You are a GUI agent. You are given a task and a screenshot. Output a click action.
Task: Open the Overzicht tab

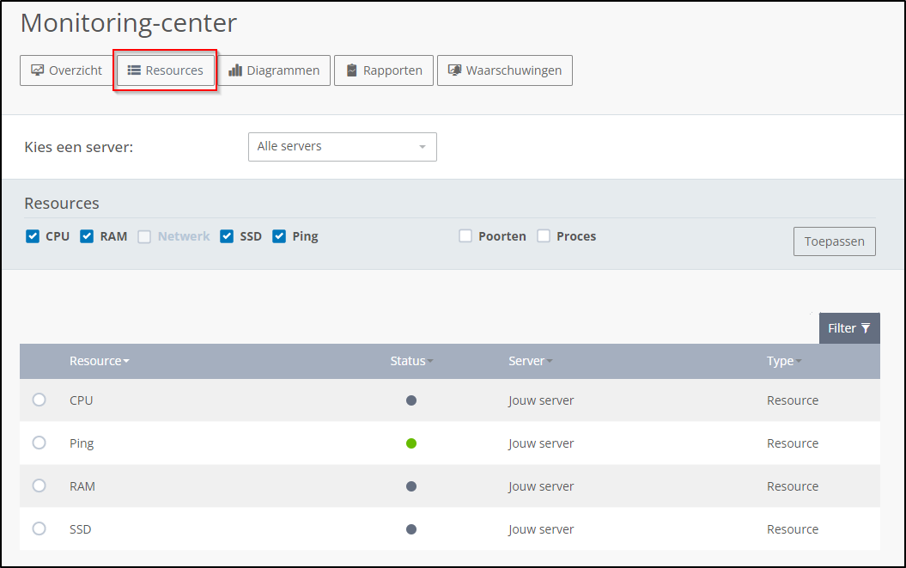tap(67, 70)
